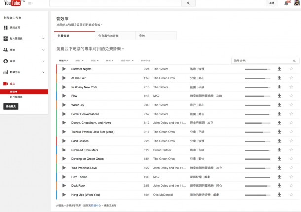Play the Hero Theme track
Viewport: 301px width, 212px height.
pyautogui.click(x=63, y=177)
